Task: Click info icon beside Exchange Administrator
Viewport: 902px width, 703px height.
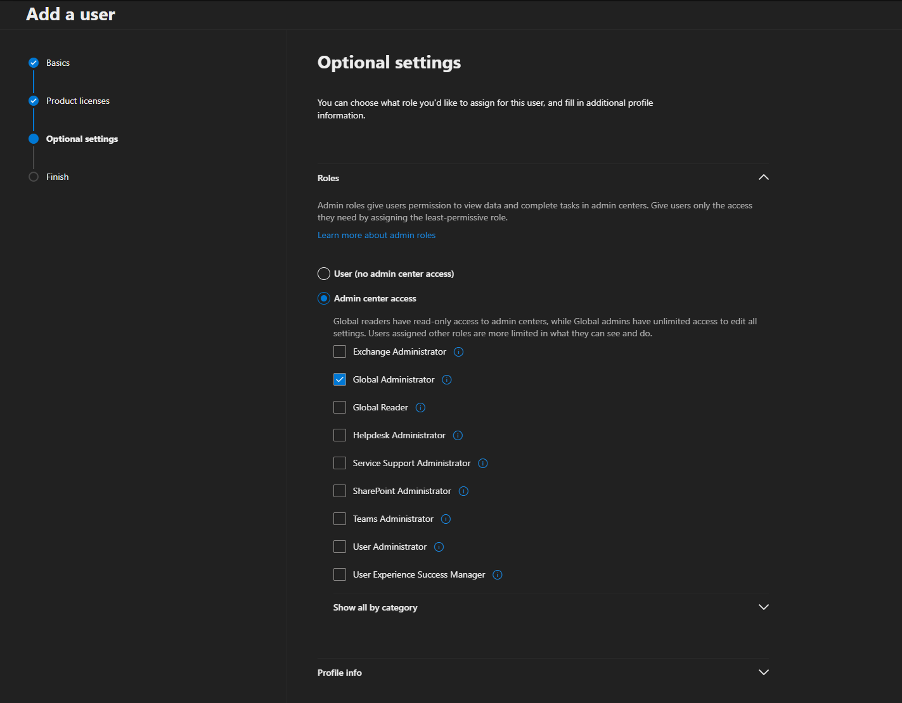Action: pos(459,352)
